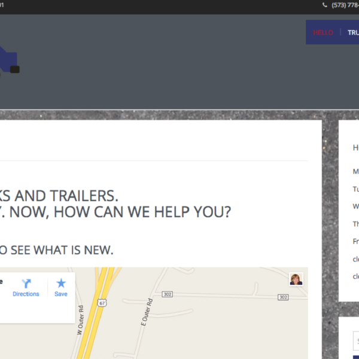Screen dimensions: 359x359
Task: Click the 302 route marker beside E Outer Rd
Action: [x=168, y=294]
